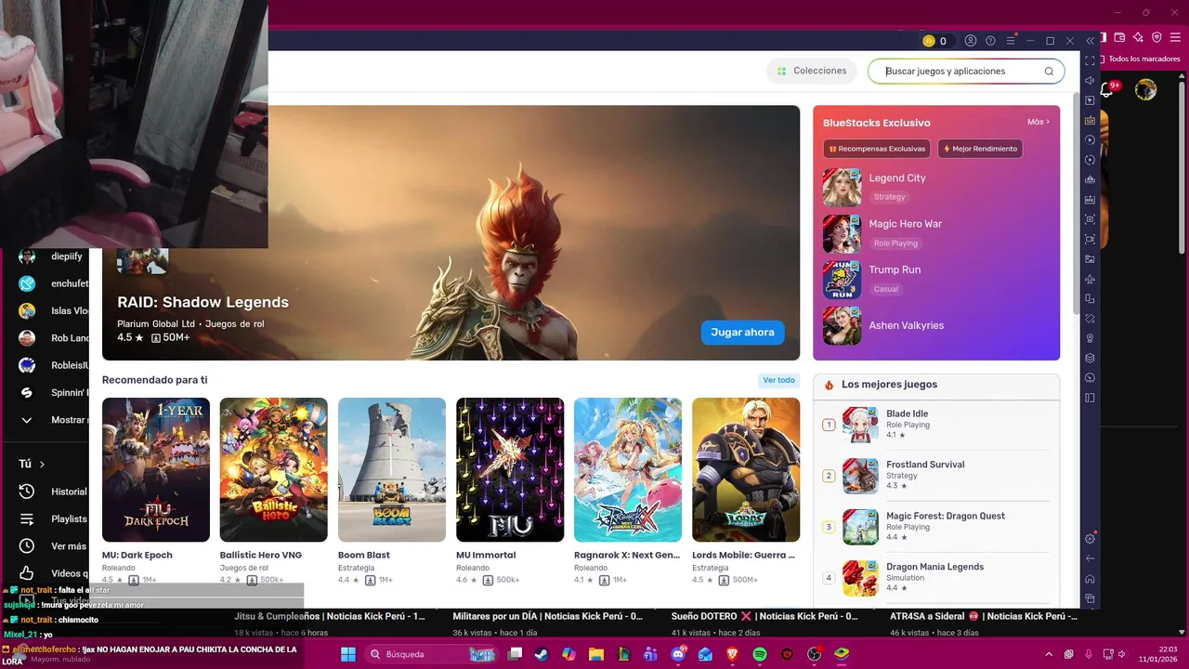Open Magic Hero War entry

(936, 233)
